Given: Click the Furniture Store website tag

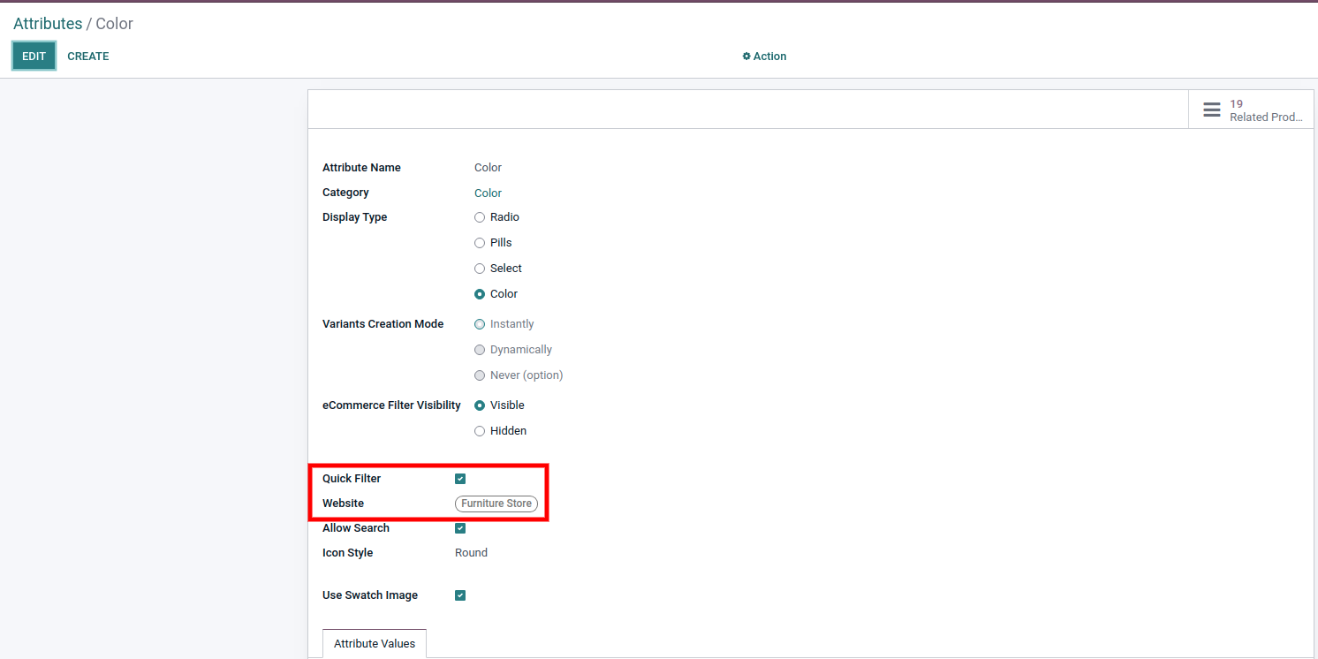Looking at the screenshot, I should click(496, 504).
